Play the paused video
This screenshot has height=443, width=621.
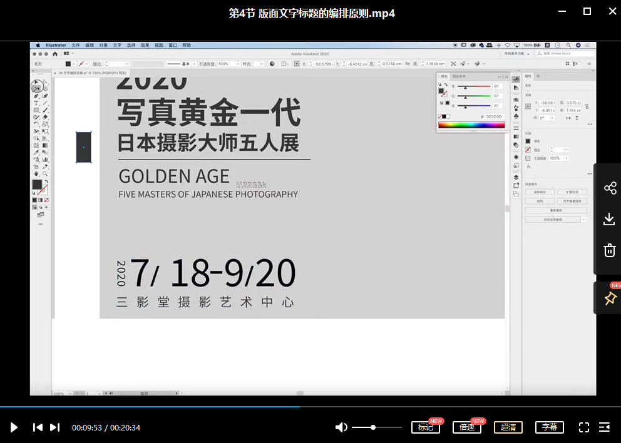tap(14, 427)
